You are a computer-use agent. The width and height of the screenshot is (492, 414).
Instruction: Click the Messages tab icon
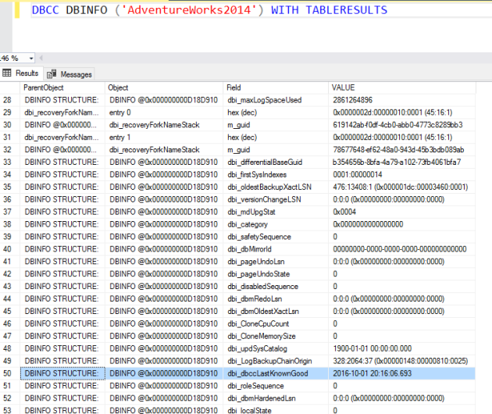(52, 74)
